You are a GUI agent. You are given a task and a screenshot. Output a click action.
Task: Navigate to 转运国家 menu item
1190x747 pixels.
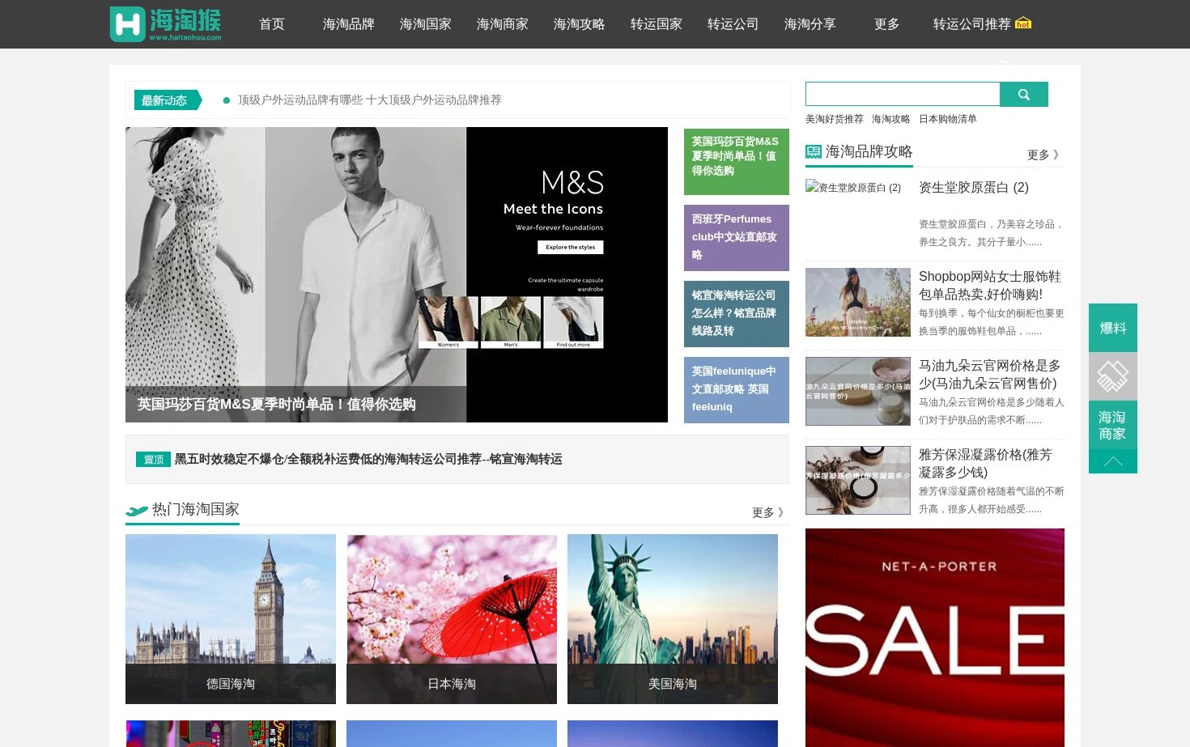pyautogui.click(x=657, y=24)
